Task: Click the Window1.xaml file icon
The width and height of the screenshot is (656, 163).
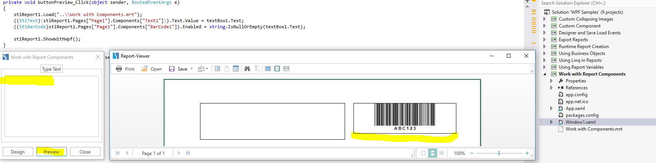Action: click(561, 122)
